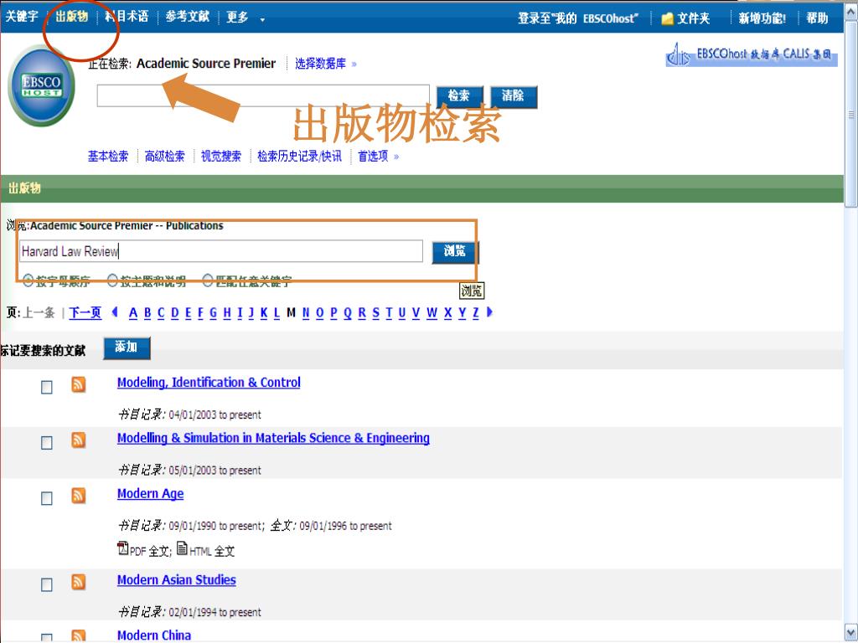Click the EBSCO Host logo

click(x=42, y=86)
